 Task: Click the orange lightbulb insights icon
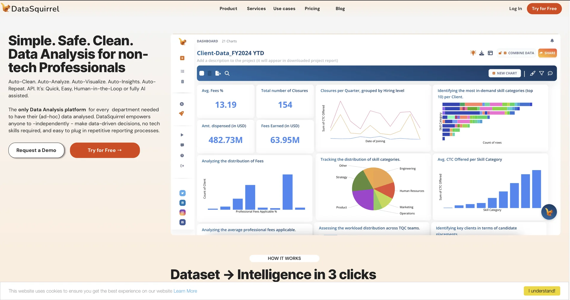(473, 53)
